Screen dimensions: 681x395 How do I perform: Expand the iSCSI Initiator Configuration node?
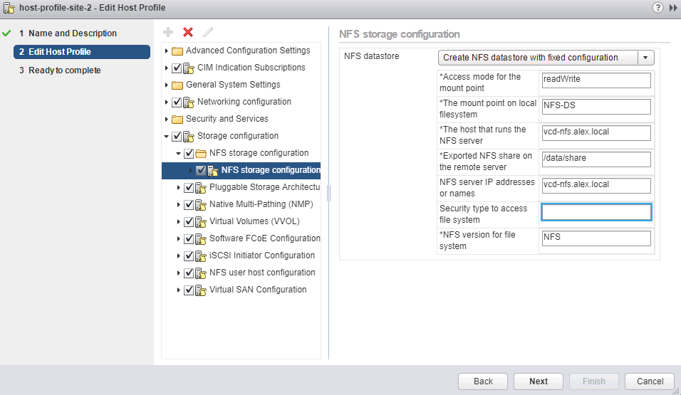(x=179, y=256)
